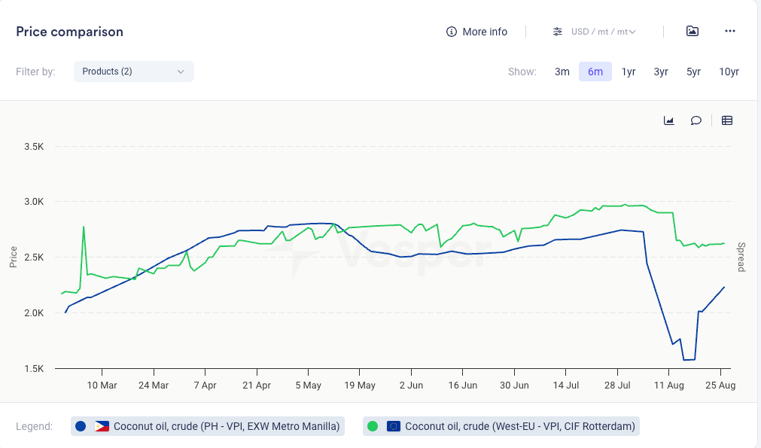Open the USD / mt / mt unit dropdown
The width and height of the screenshot is (761, 448).
(604, 32)
